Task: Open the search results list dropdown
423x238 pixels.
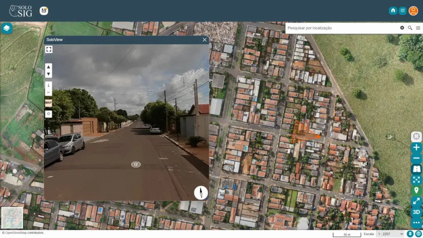Action: tap(418, 28)
